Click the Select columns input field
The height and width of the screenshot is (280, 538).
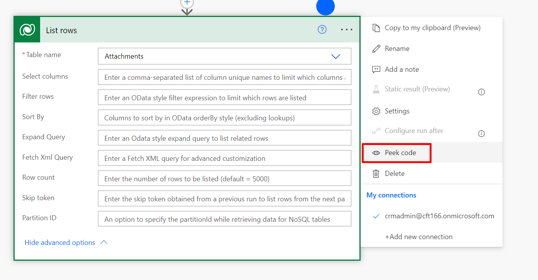coord(224,78)
